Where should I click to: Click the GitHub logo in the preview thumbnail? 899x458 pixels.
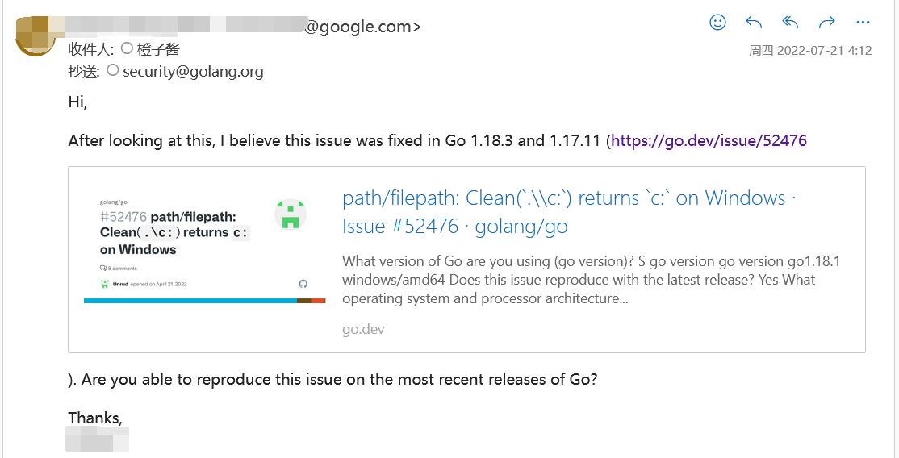[303, 284]
